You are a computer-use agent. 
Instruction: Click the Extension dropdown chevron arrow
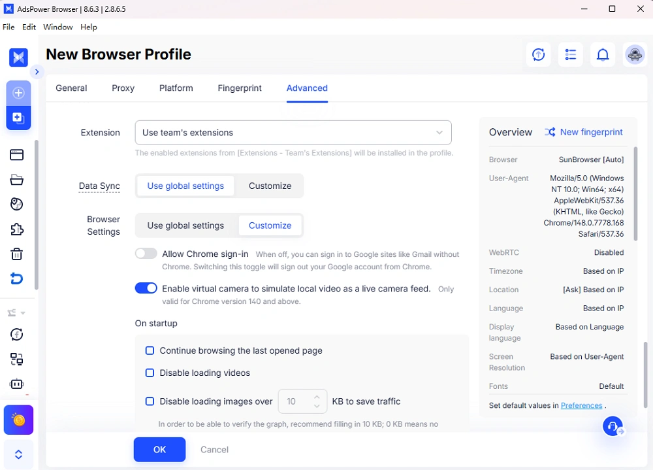point(439,133)
